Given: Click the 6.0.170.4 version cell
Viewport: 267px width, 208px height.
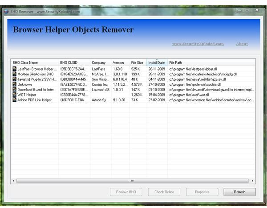Looking at the screenshot, I should [120, 79].
